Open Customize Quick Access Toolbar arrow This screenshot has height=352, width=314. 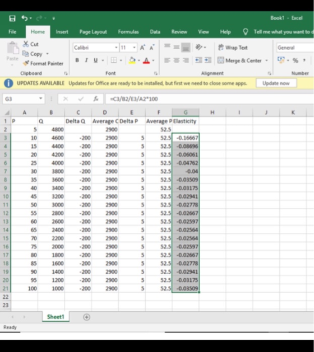[x=53, y=18]
